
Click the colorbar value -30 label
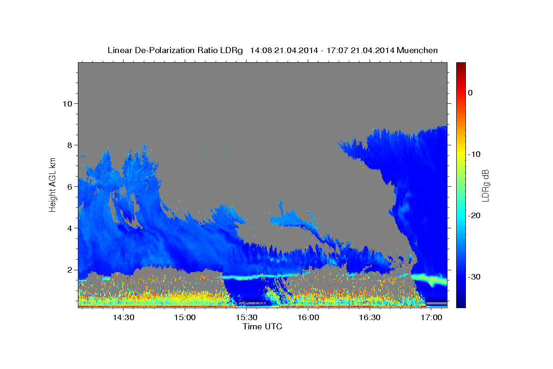pos(475,277)
